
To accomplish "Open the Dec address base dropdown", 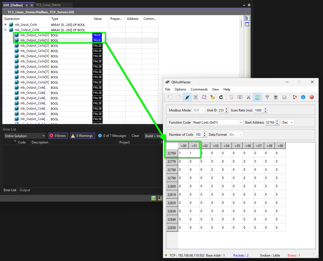I will [288, 122].
